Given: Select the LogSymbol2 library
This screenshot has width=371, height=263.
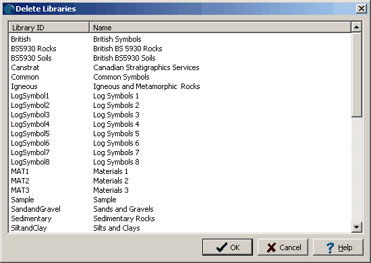Looking at the screenshot, I should coord(180,105).
